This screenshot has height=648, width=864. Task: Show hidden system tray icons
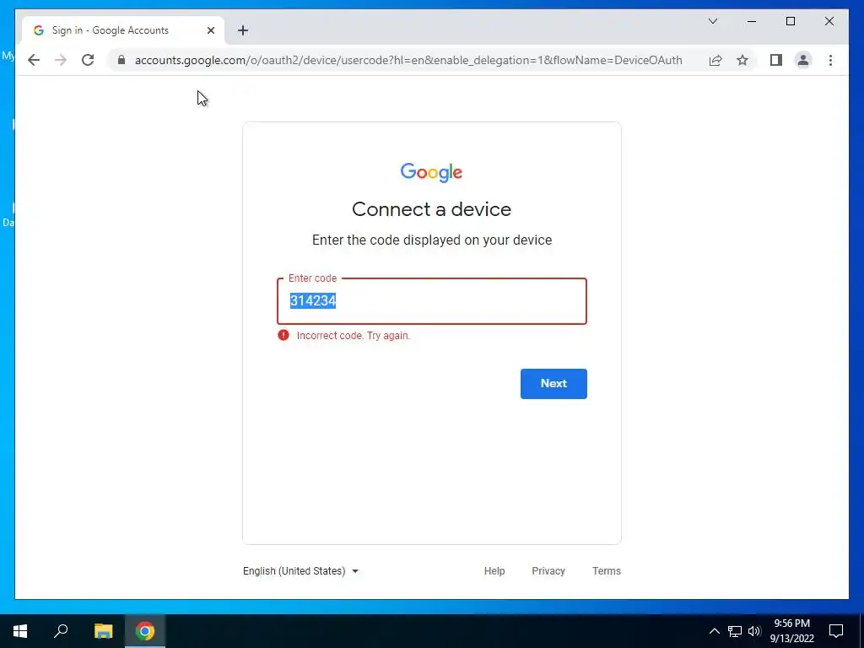click(714, 631)
